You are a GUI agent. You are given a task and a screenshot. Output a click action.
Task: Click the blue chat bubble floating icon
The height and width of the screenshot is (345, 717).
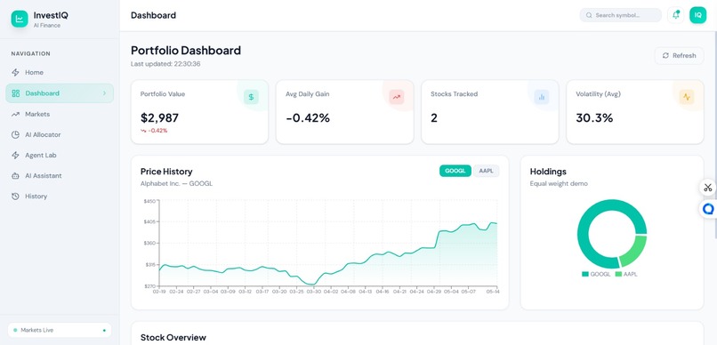tap(708, 209)
